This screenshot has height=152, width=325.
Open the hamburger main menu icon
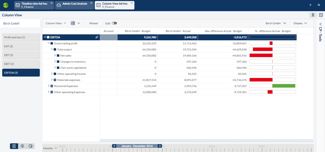coord(319,5)
